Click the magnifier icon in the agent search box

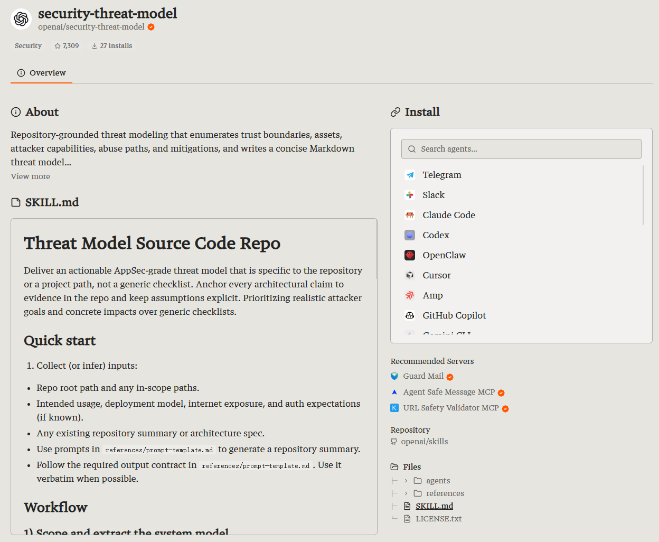click(412, 149)
